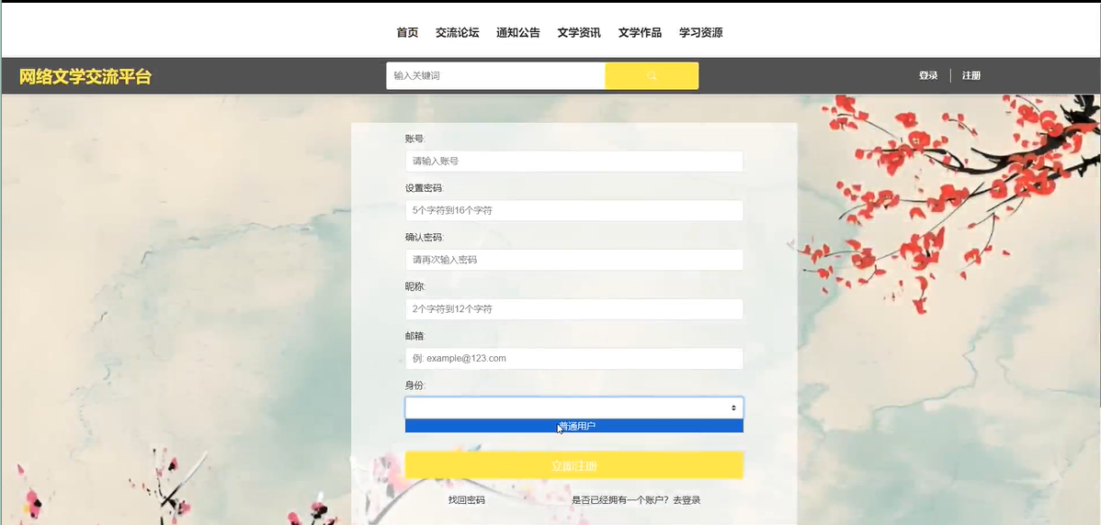1101x525 pixels.
Task: Click the 登录 link in header
Action: coord(928,75)
